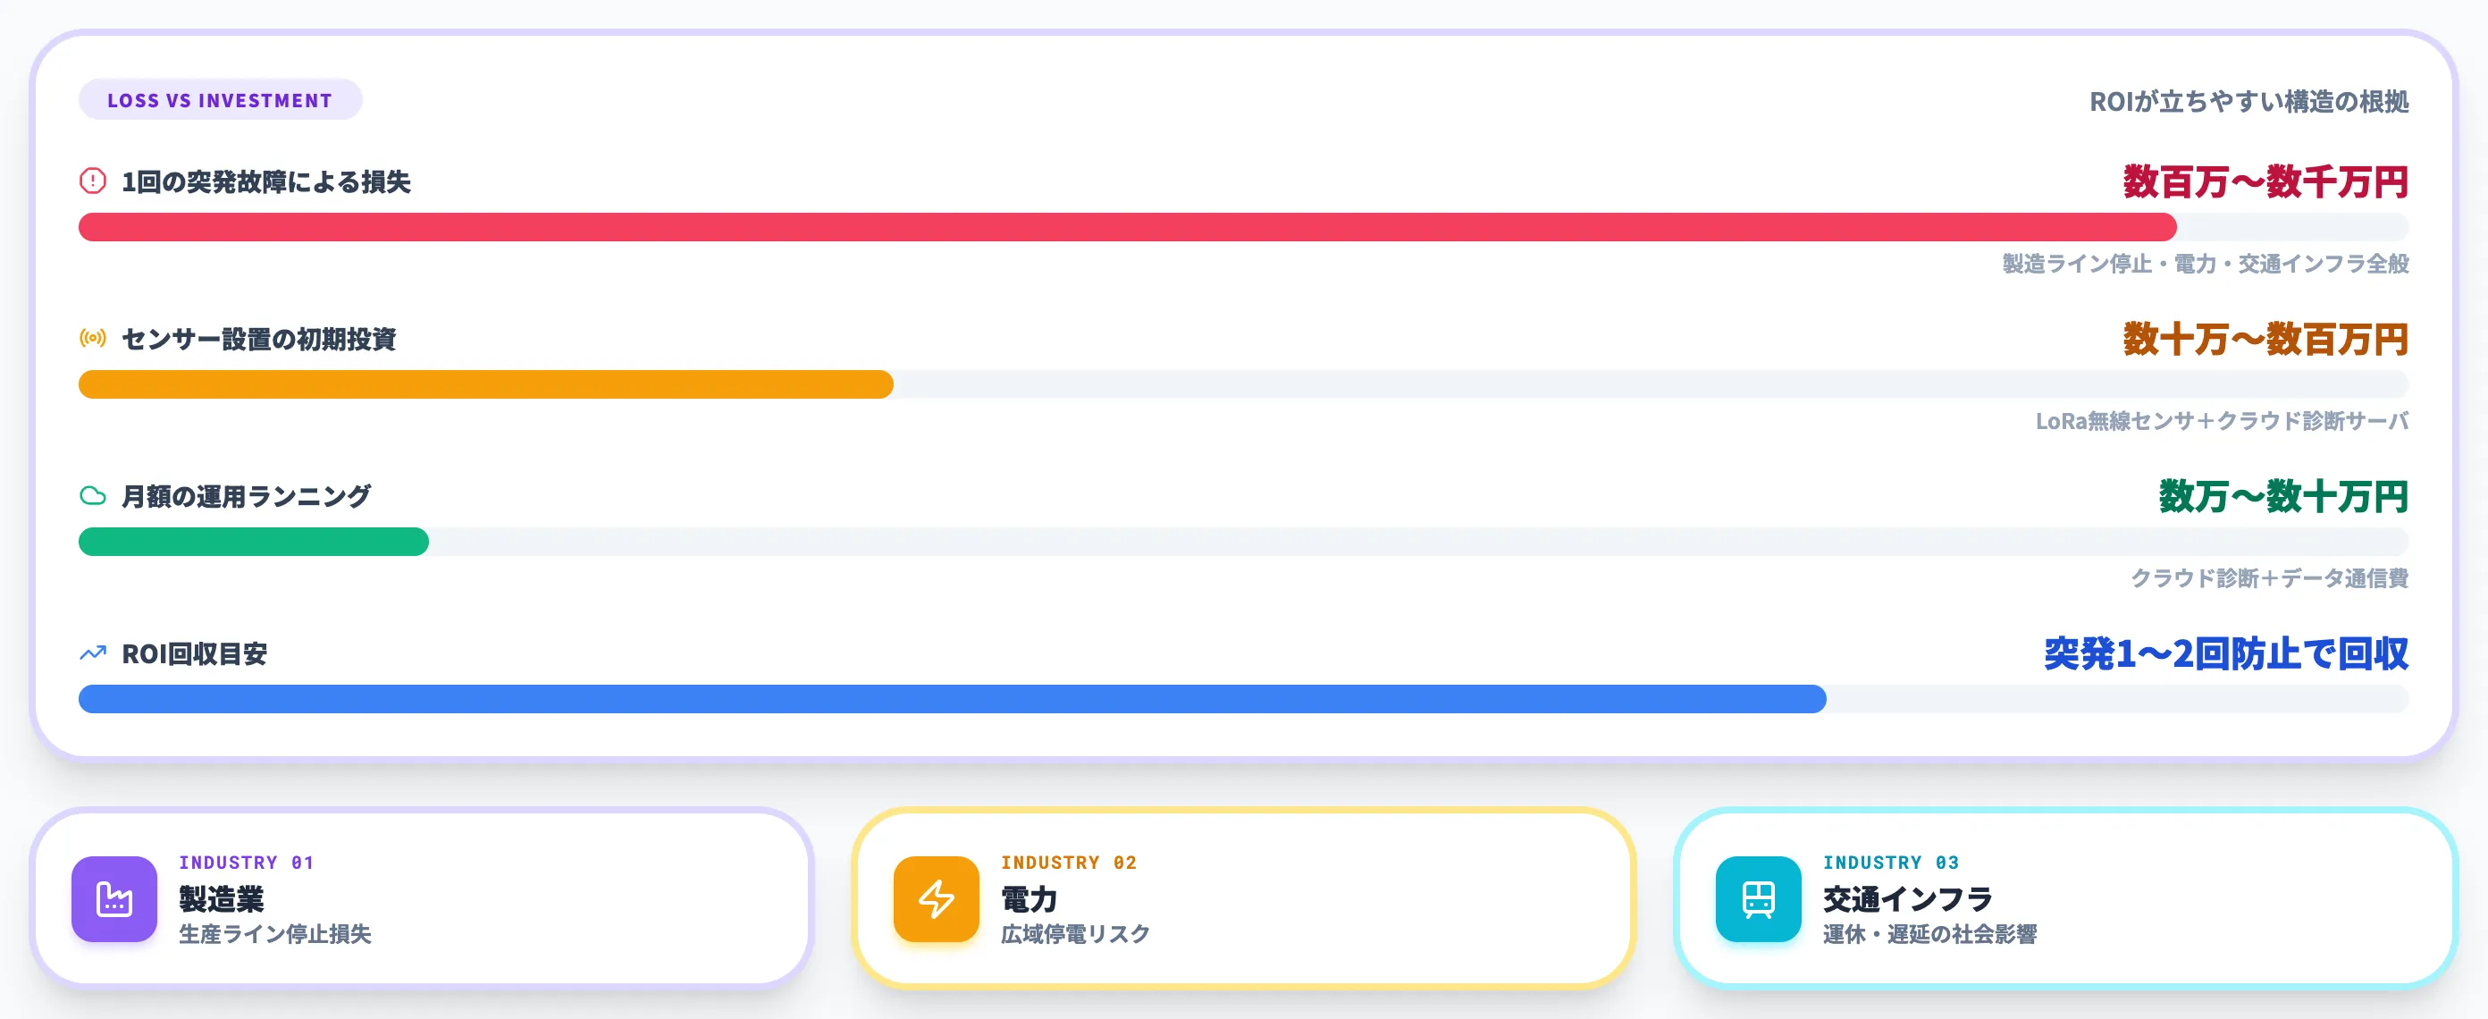Click the orange lightning bolt icon
The height and width of the screenshot is (1019, 2488).
(x=936, y=898)
